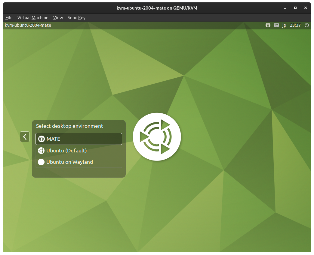Minimize the QEMU/KVM window

click(285, 8)
